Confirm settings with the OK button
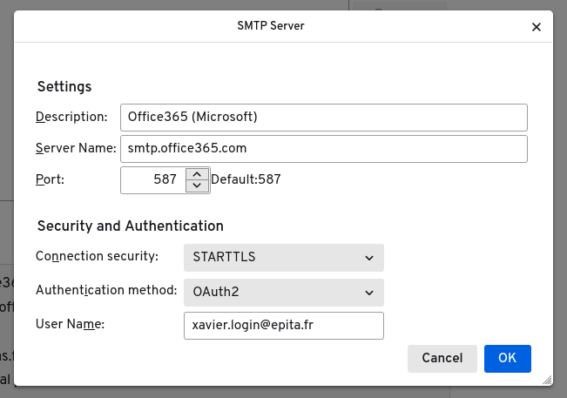The image size is (567, 398). tap(507, 358)
